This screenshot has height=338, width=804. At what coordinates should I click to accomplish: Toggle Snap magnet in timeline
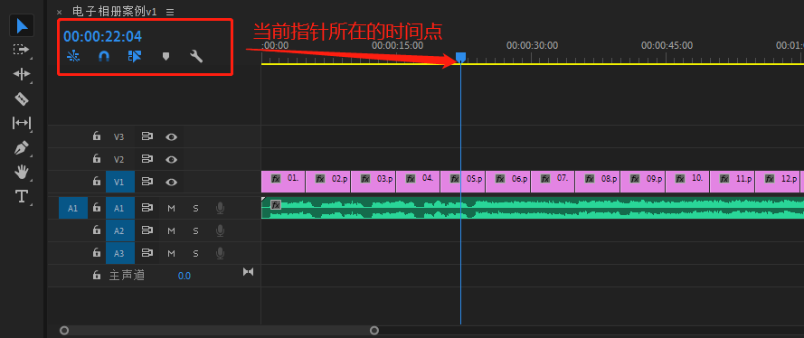[104, 56]
